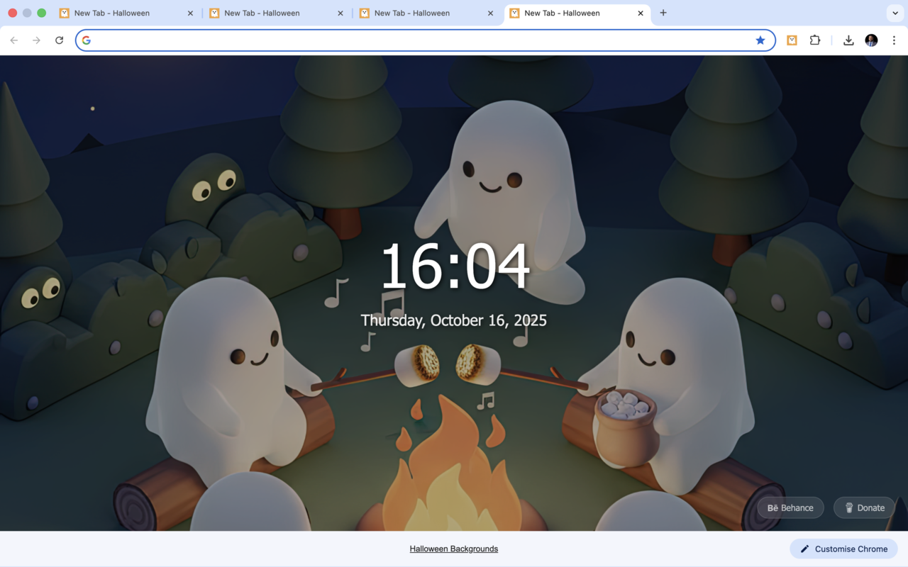Open the Halloween extension icon beside the address bar

point(792,40)
